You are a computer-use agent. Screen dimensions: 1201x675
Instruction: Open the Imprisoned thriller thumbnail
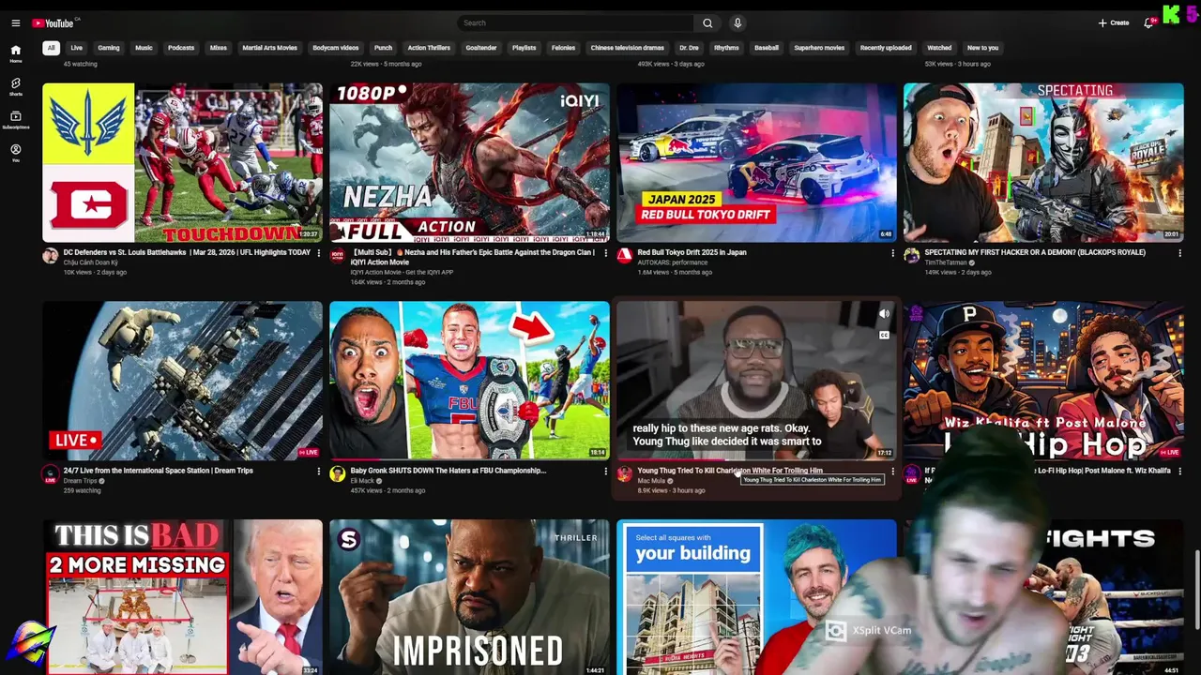469,597
